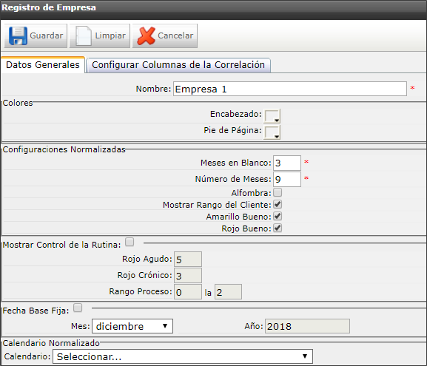Screen dimensions: 427x366
Task: Click the blue floppy disk Guardar icon
Action: coord(18,35)
